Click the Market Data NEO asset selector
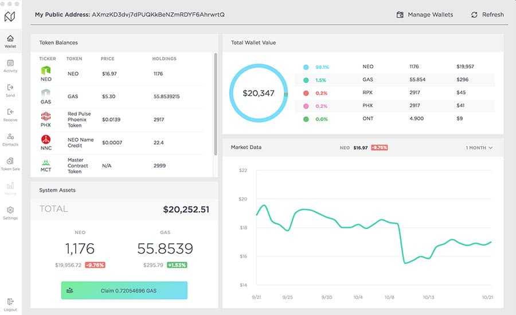Screen dimensions: 516x315 pos(345,147)
